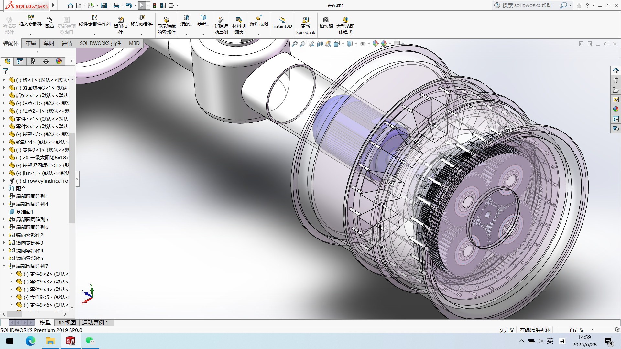Click the 运动算例 1 motion study tab
The width and height of the screenshot is (621, 349).
95,323
